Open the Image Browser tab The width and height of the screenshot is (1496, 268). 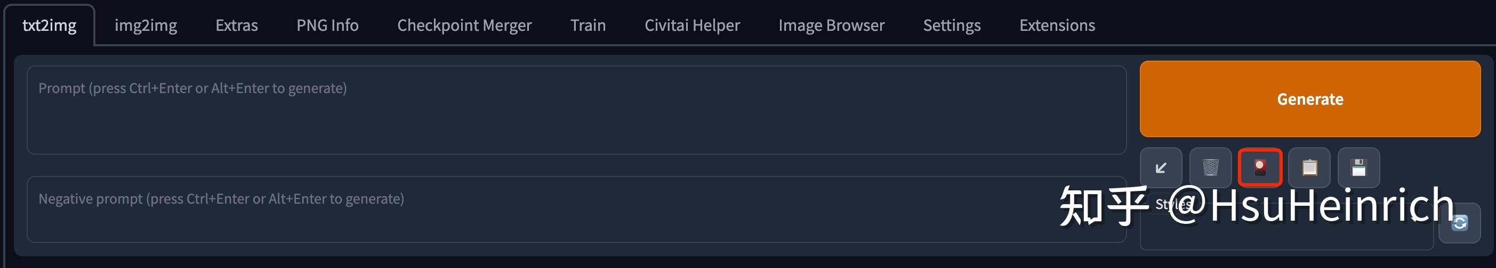(x=831, y=26)
